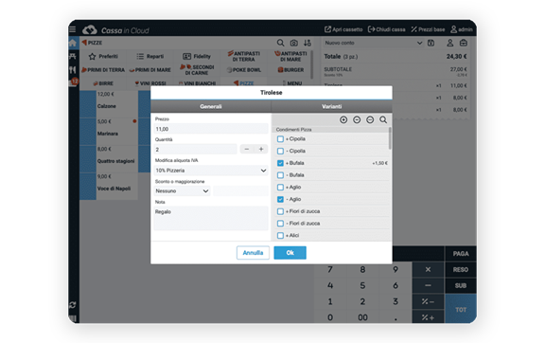Select the Calzone product tile

(x=109, y=104)
